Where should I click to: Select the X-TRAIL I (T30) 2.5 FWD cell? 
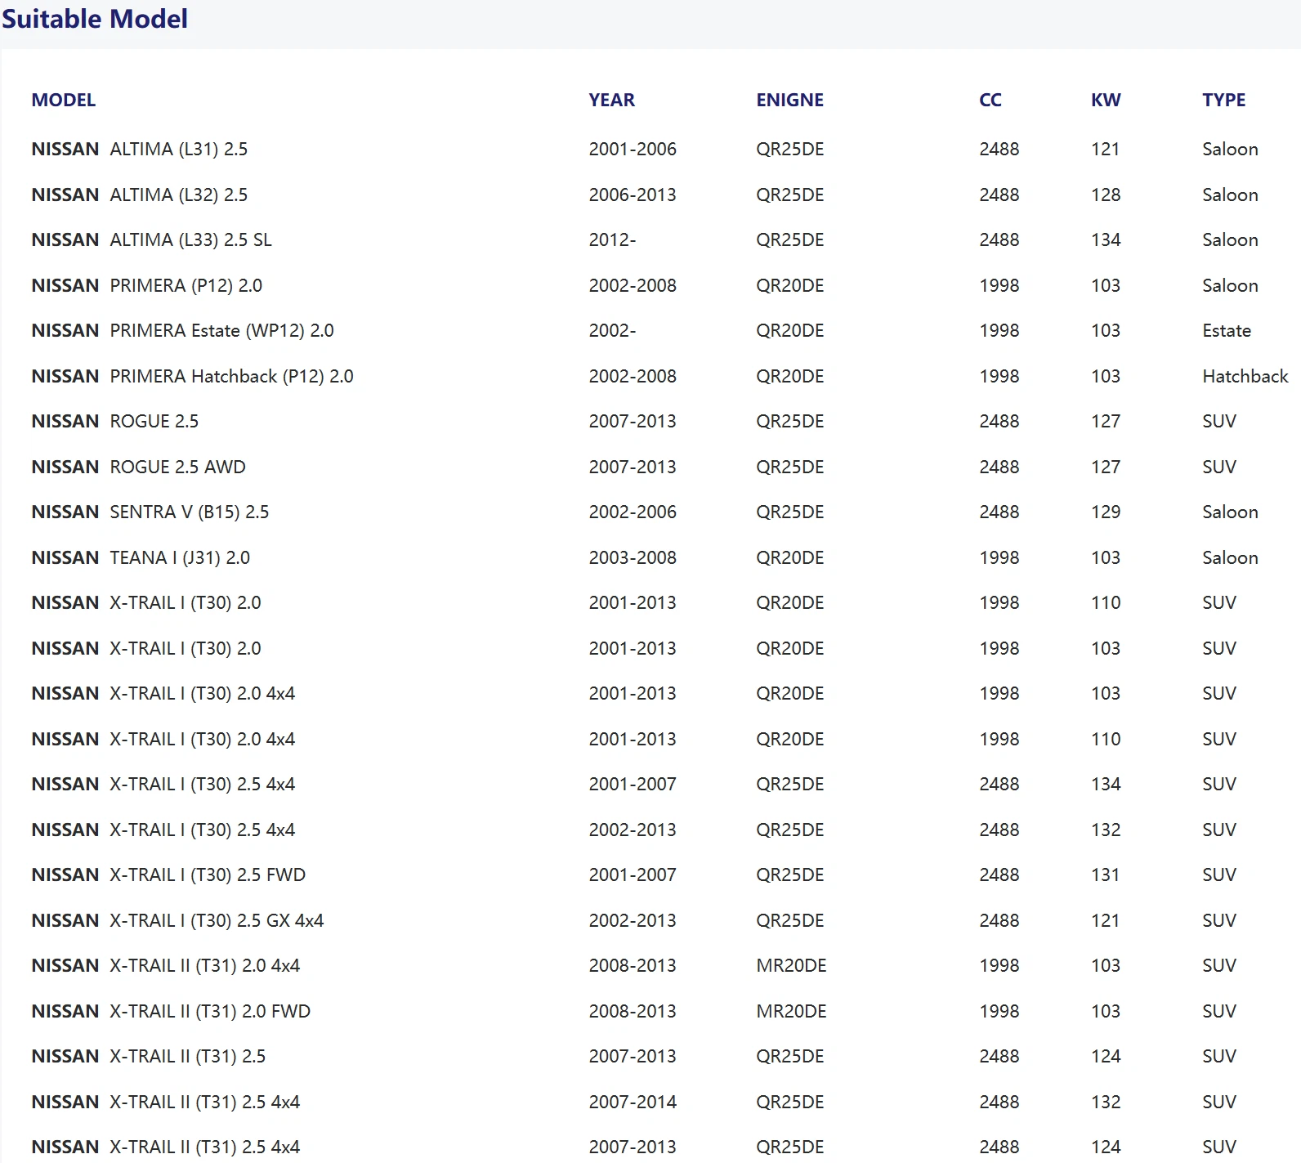tap(168, 875)
